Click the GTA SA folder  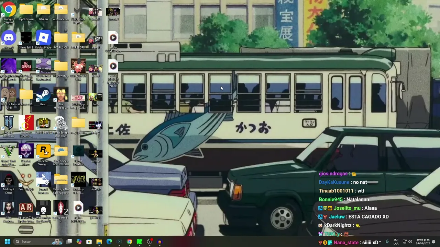coord(43,12)
